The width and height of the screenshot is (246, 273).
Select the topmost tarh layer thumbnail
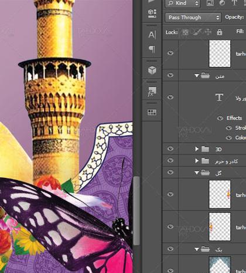click(220, 53)
